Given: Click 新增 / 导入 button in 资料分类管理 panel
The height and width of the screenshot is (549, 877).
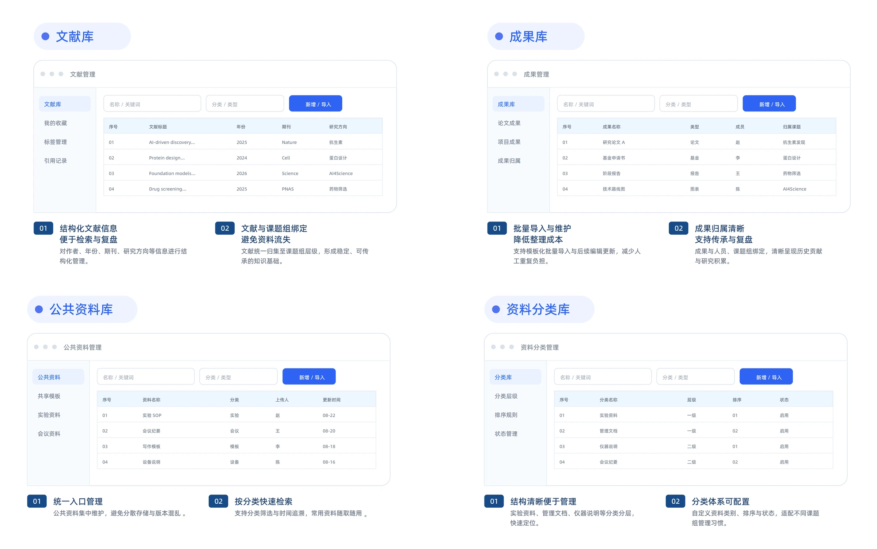Looking at the screenshot, I should pos(766,376).
